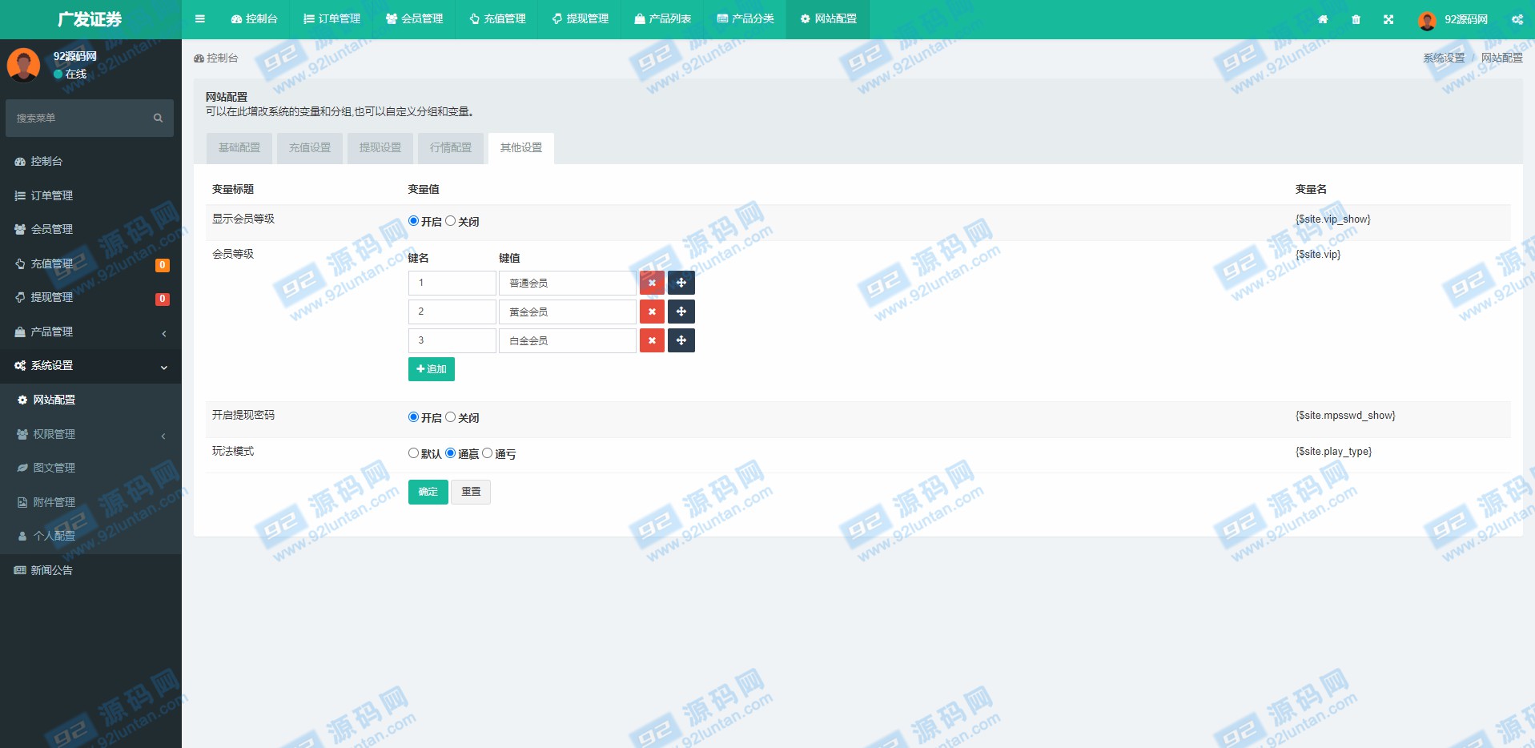
Task: Switch to the 基础配置 tab
Action: pyautogui.click(x=239, y=148)
